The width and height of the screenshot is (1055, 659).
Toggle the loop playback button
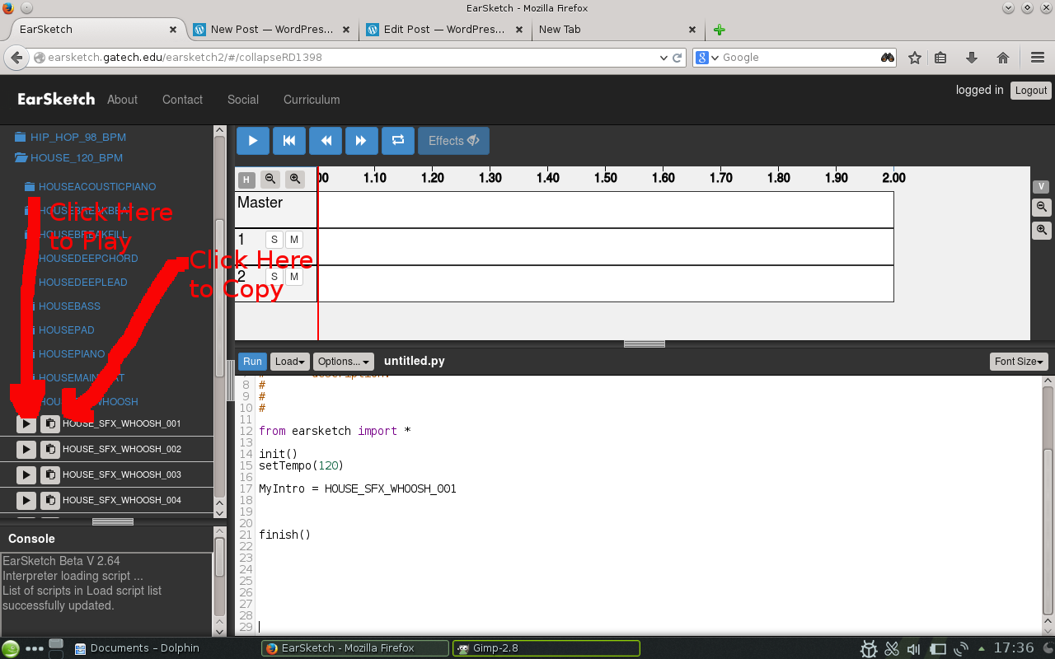point(397,141)
